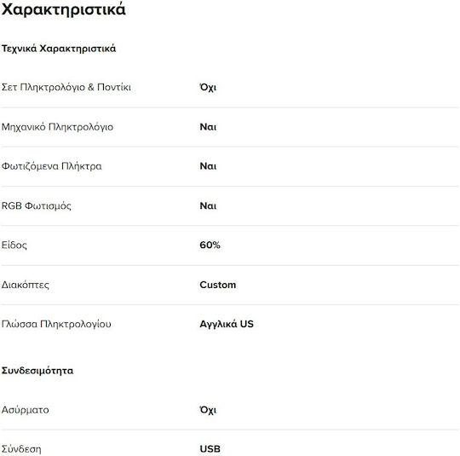Image resolution: width=460 pixels, height=456 pixels.
Task: Click the Διακόπτες label
Action: pyautogui.click(x=26, y=285)
